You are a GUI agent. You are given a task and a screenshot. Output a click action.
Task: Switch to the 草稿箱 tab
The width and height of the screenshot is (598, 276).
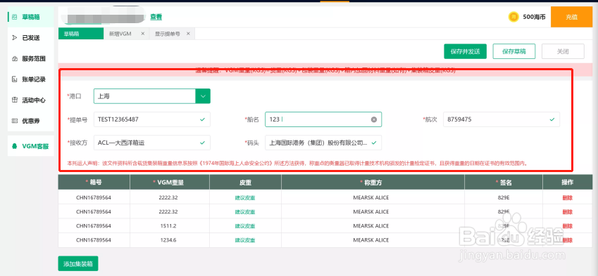point(81,34)
